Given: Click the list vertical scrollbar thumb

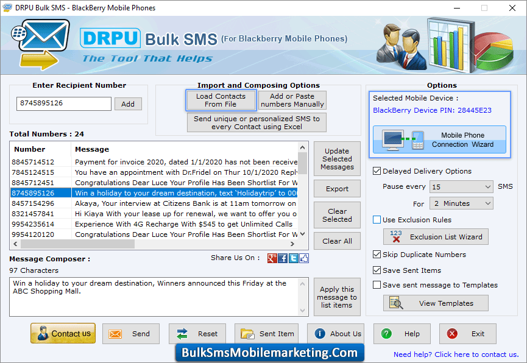Looking at the screenshot, I should point(302,163).
